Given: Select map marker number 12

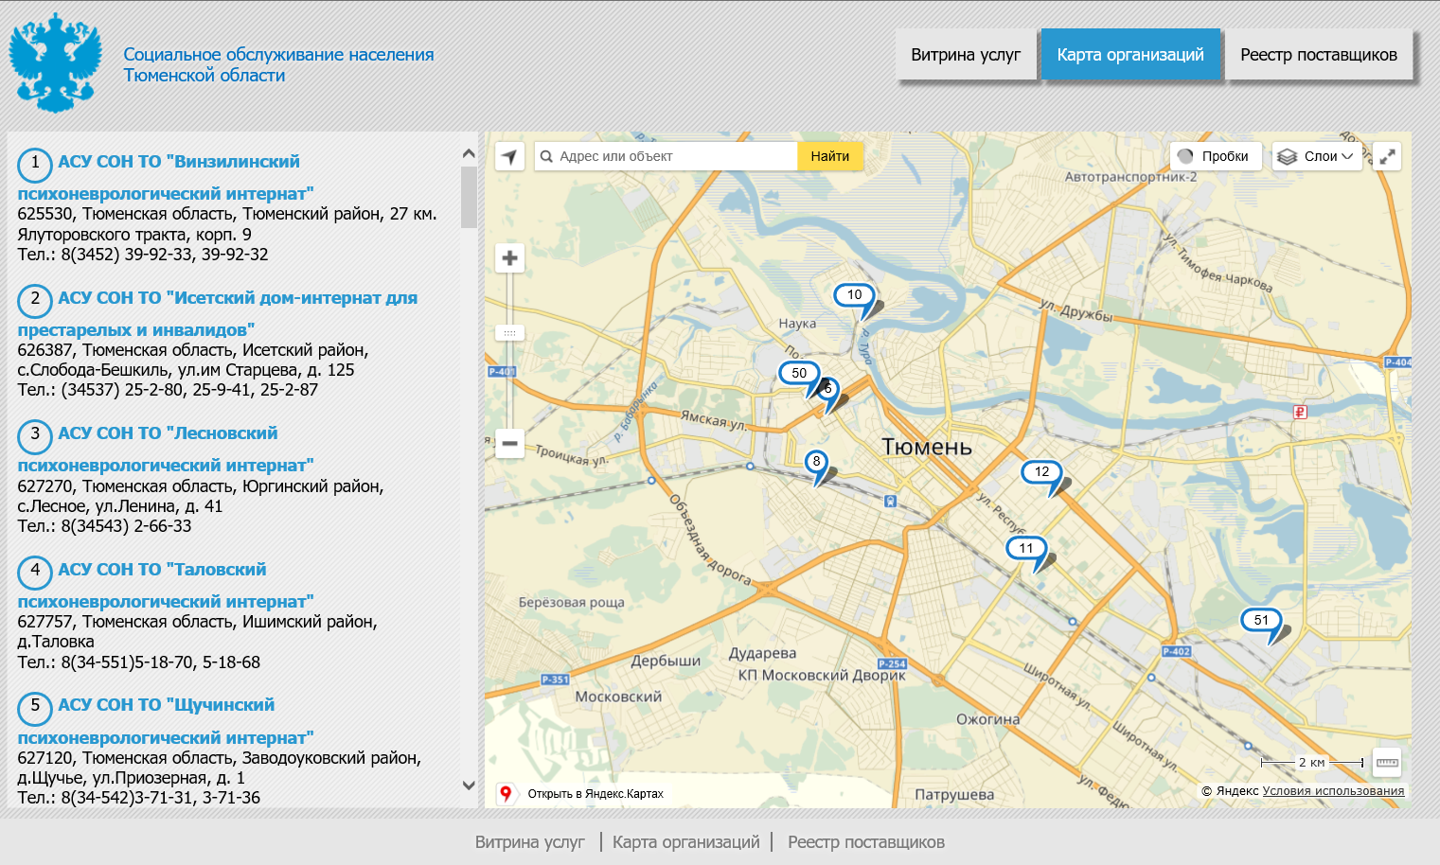Looking at the screenshot, I should tap(1041, 471).
